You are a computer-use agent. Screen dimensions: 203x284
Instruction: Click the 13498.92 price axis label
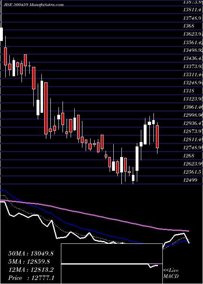pos(193,50)
